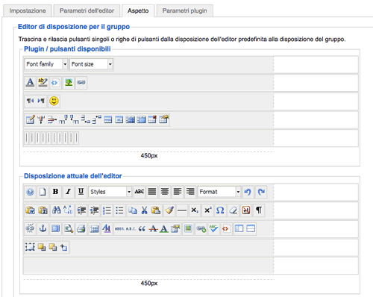373x297 pixels.
Task: Open the Format dropdown
Action: pos(219,192)
